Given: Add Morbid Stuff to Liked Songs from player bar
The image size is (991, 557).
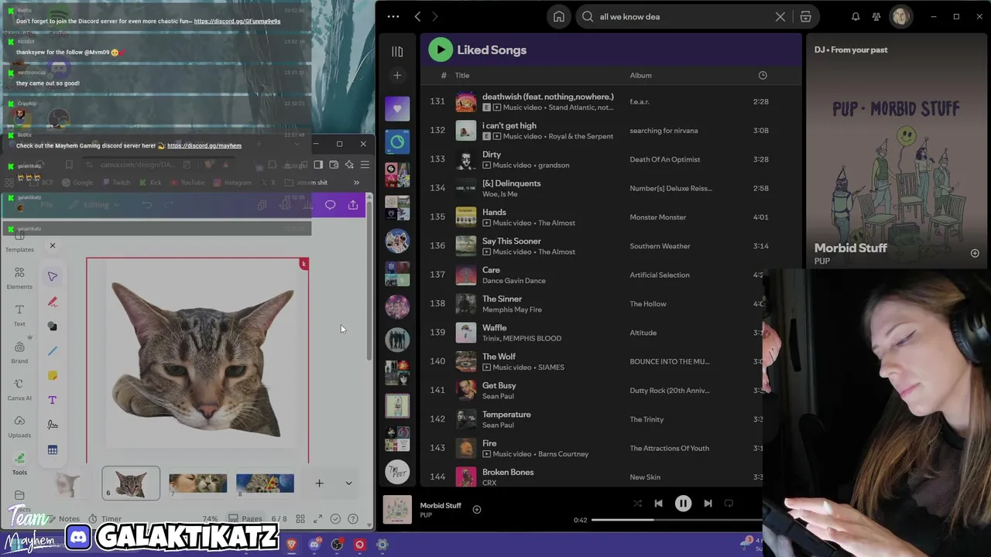Looking at the screenshot, I should pos(477,509).
